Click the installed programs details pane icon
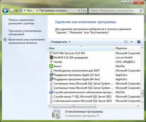The height and width of the screenshot is (122, 146). pyautogui.click(x=57, y=114)
